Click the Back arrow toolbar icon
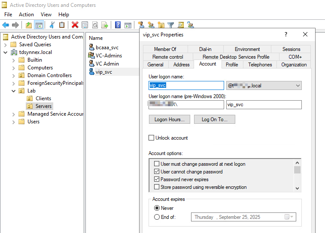325x233 pixels. [x=6, y=25]
